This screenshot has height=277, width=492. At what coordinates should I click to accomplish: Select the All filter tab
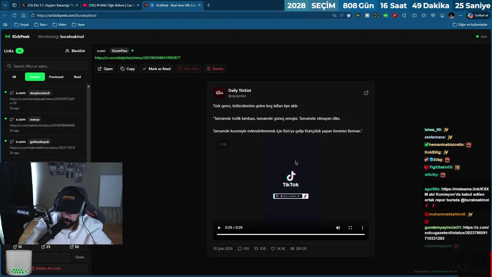pyautogui.click(x=14, y=77)
